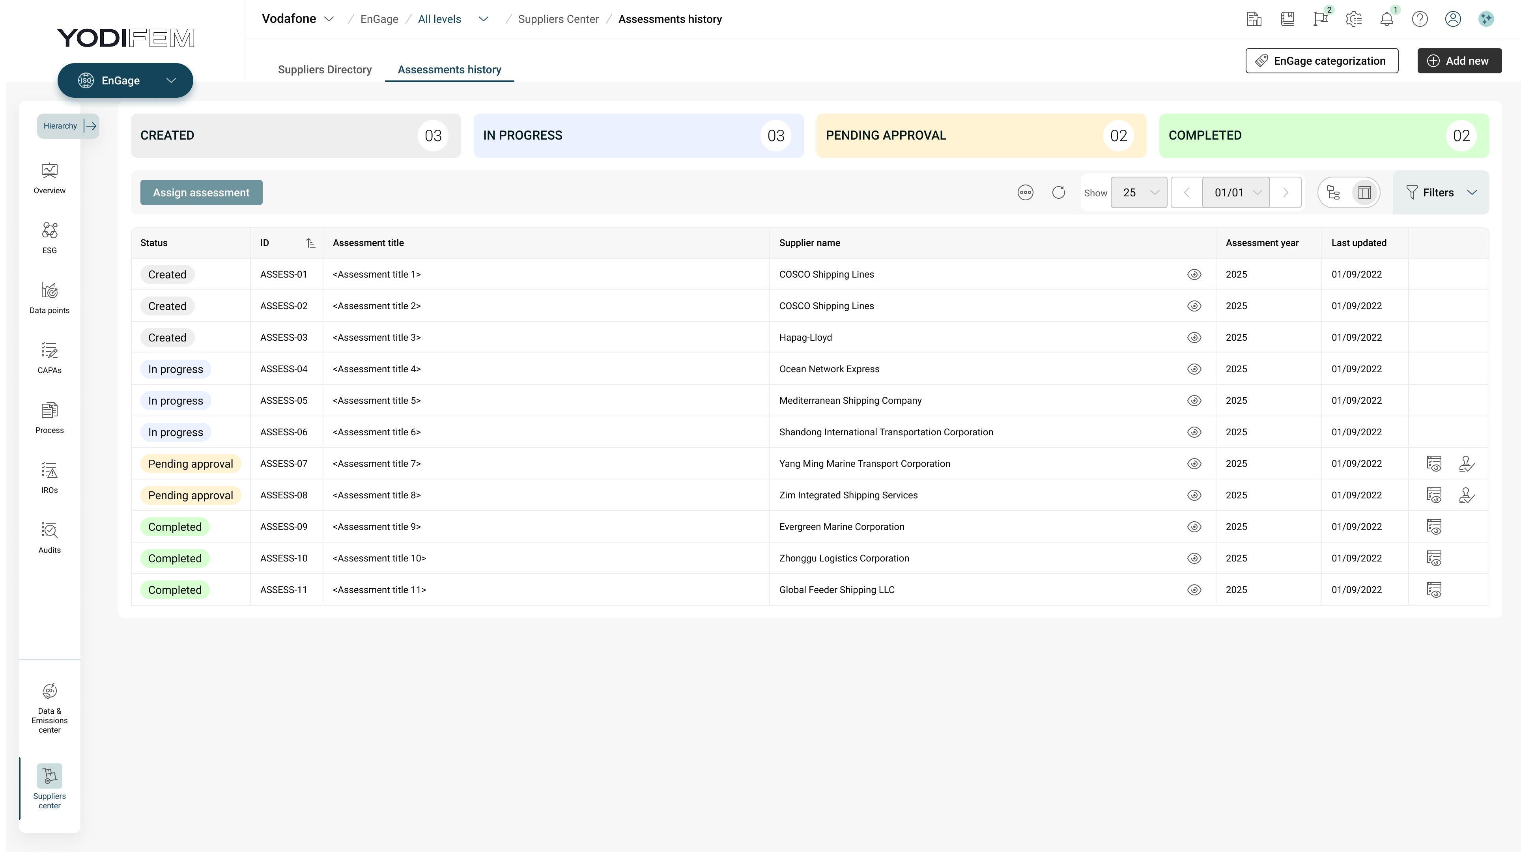
Task: Toggle eye icon for Ocean Network Express
Action: point(1194,369)
